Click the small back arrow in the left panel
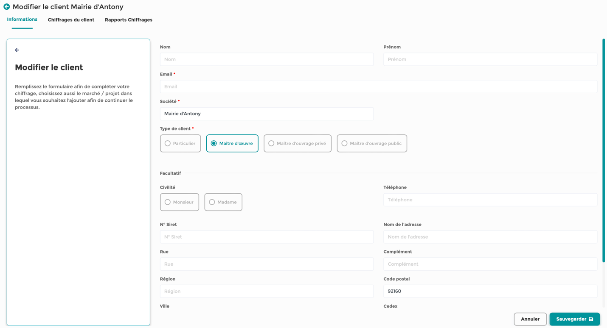This screenshot has width=607, height=328. coord(17,50)
